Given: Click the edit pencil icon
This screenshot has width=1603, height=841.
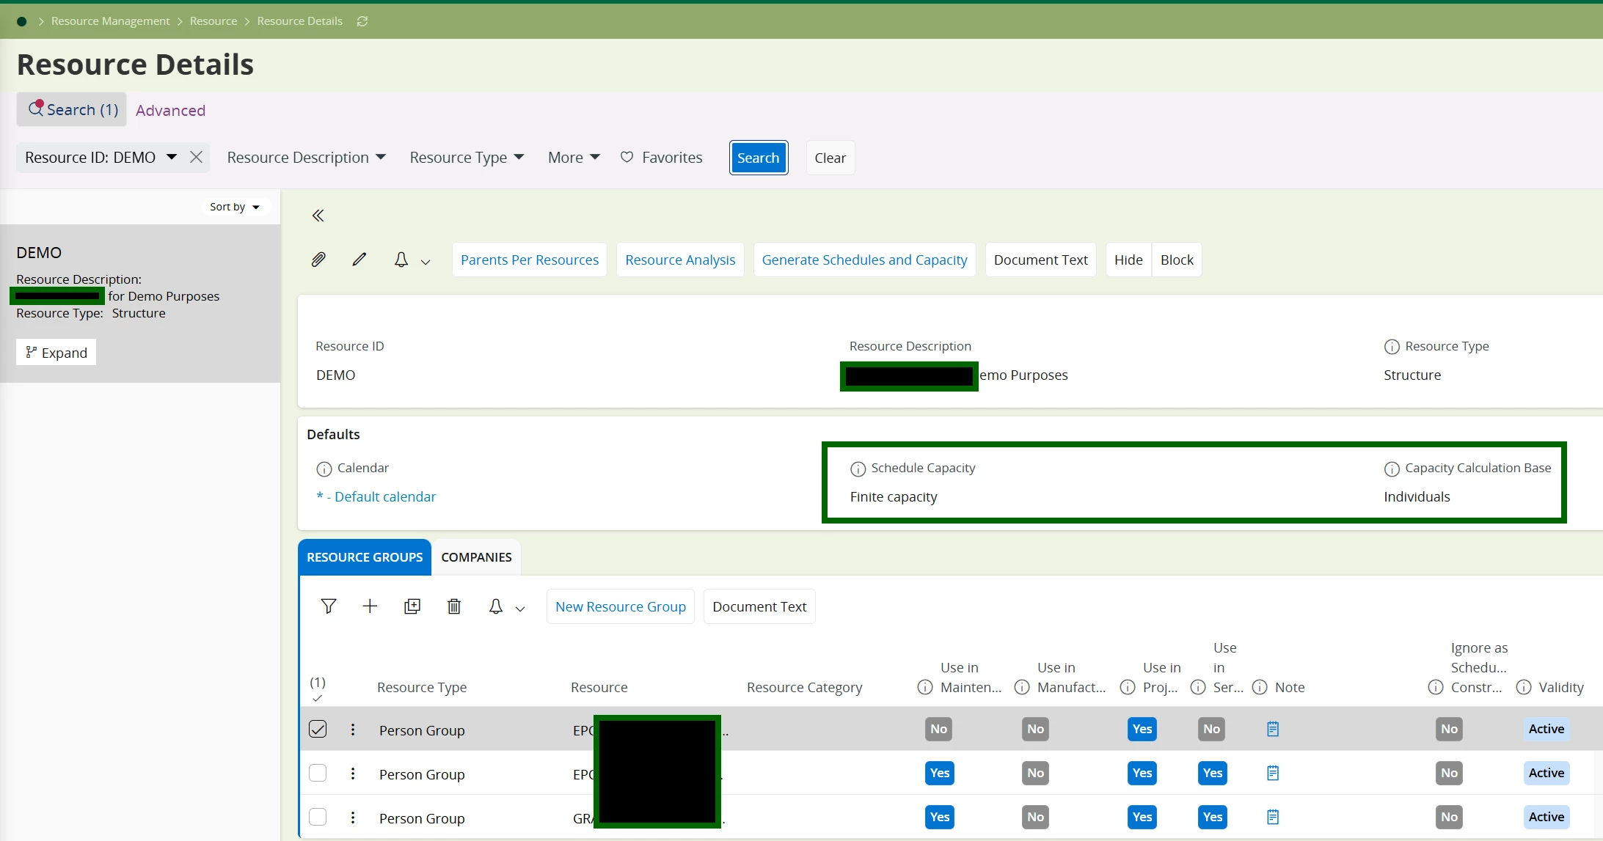Looking at the screenshot, I should [x=359, y=260].
